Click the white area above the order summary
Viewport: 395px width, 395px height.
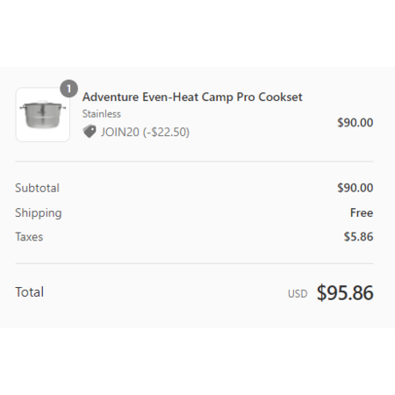(197, 33)
